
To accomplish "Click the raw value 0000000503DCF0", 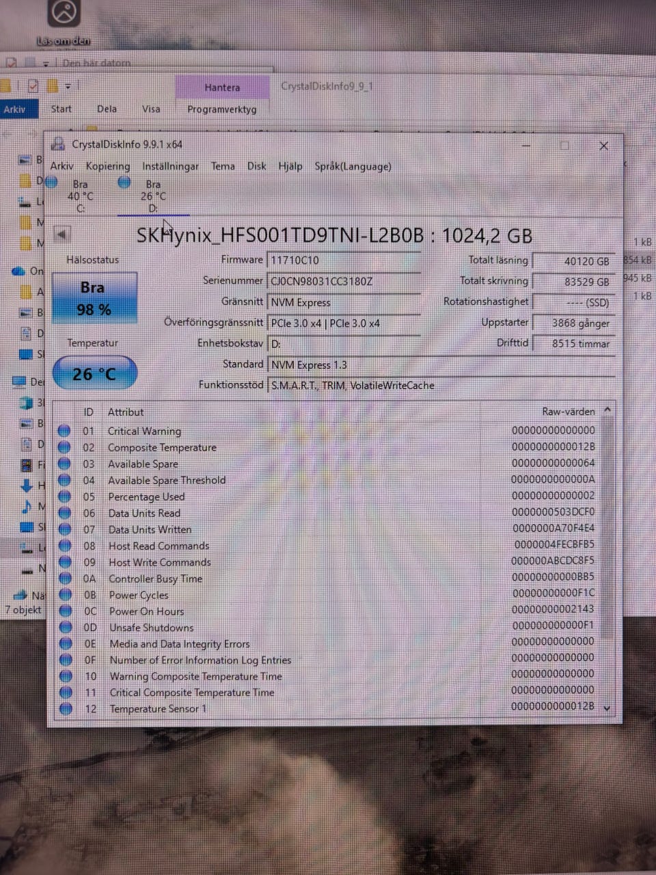I will [x=553, y=511].
